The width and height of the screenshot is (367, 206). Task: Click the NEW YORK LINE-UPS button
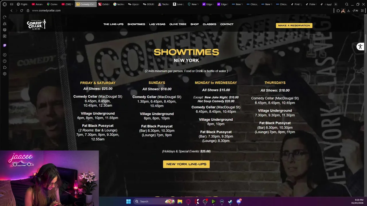click(x=186, y=164)
